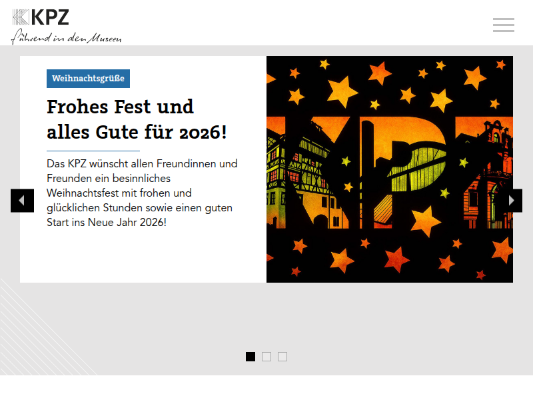
Task: Click the large letter K in the image
Action: click(x=306, y=173)
